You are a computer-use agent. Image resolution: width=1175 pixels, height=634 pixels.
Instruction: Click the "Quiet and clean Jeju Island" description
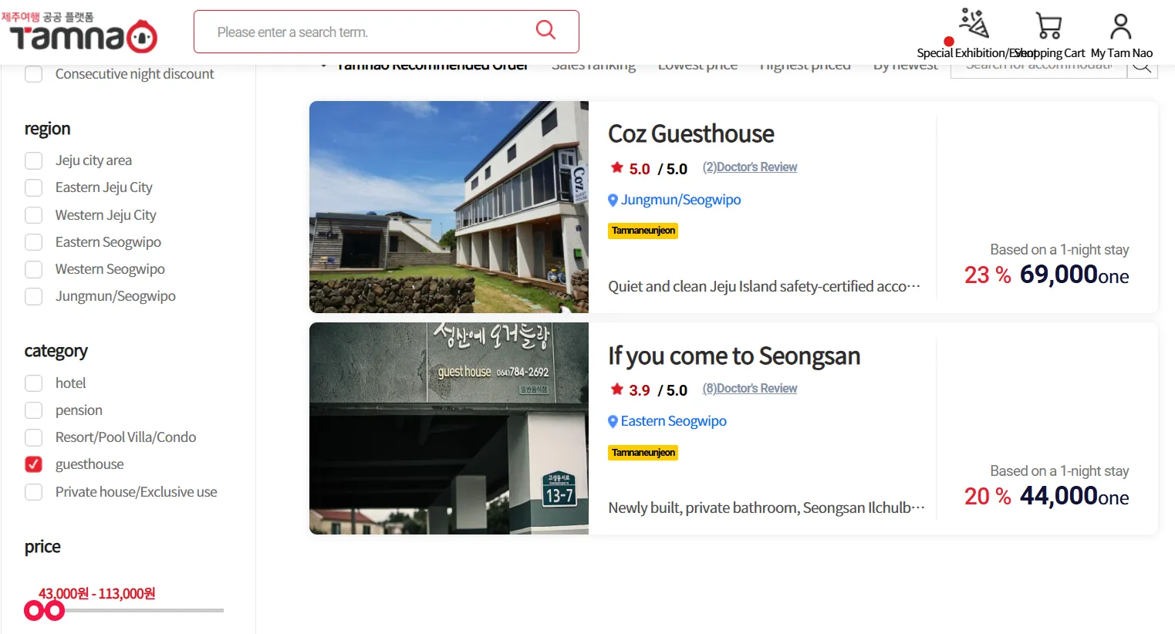click(764, 287)
